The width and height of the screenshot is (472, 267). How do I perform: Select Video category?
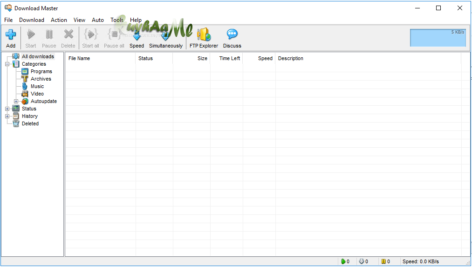(x=37, y=94)
